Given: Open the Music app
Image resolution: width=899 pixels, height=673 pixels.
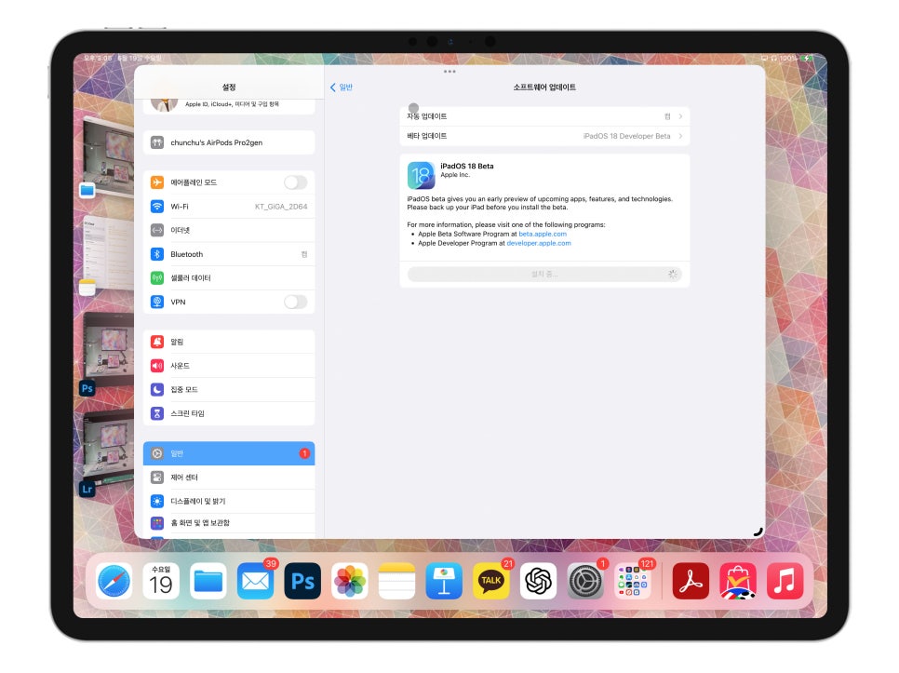Looking at the screenshot, I should (785, 581).
